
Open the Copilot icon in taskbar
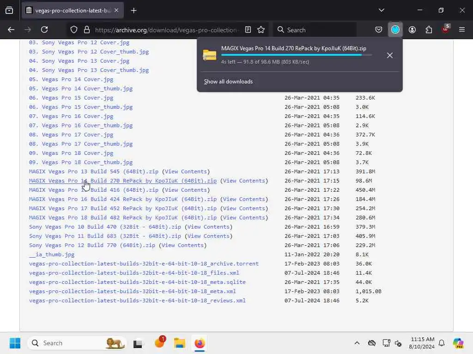[458, 343]
